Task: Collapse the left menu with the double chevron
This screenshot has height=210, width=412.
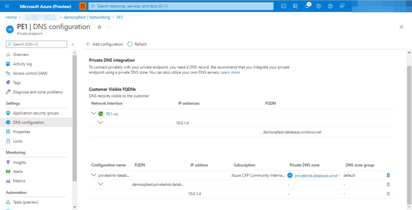Action: coord(73,44)
